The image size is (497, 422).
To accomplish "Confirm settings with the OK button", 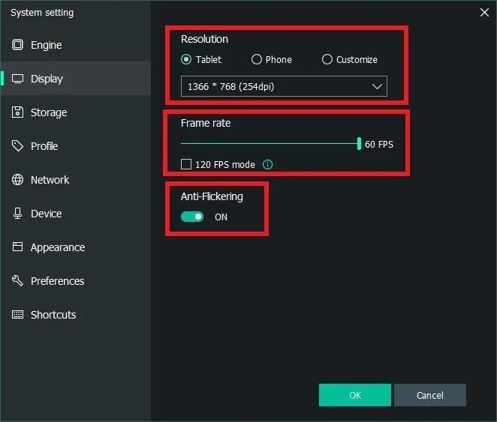I will coord(354,395).
